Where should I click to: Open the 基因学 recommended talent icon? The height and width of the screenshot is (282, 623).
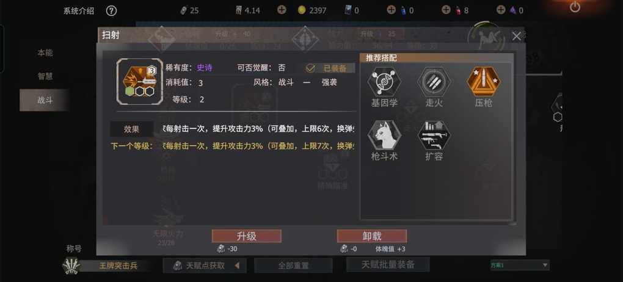pos(384,82)
